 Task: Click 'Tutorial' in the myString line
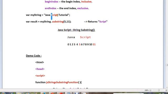(x=63, y=15)
